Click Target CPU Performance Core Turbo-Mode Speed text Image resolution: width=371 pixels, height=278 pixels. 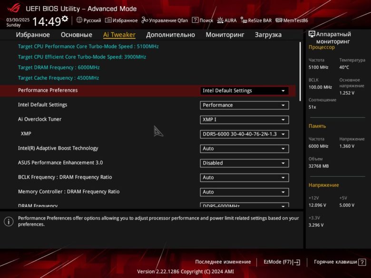tap(88, 47)
